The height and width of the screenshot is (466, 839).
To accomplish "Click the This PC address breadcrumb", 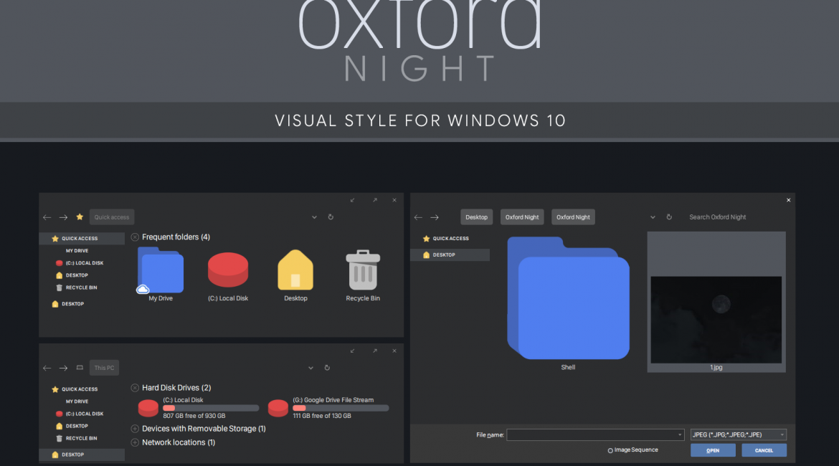I will click(x=105, y=368).
